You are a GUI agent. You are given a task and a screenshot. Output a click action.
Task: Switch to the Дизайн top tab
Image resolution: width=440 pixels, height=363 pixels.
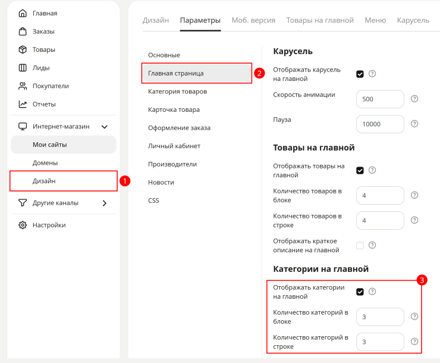(x=156, y=20)
